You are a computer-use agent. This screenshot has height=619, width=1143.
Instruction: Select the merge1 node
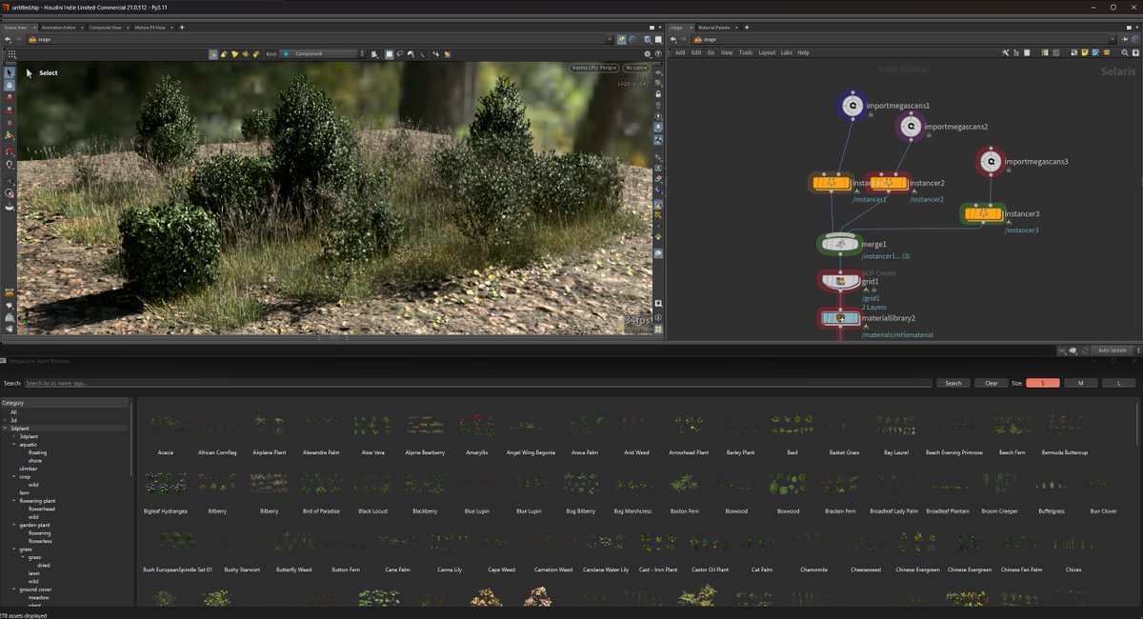point(839,245)
